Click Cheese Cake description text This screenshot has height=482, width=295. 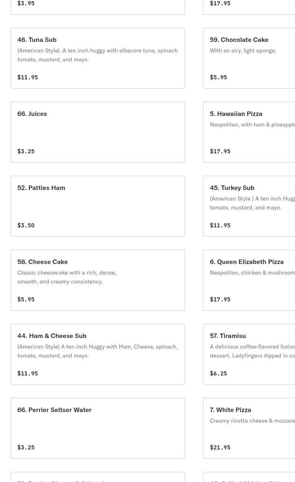click(x=67, y=277)
